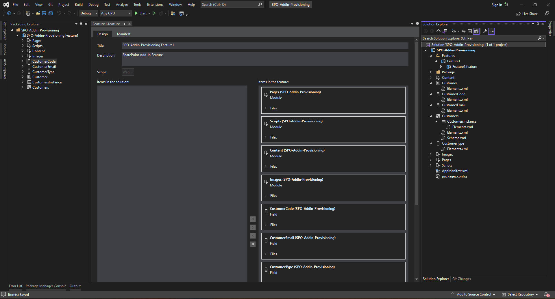Viewport: 555px width, 299px height.
Task: Remove all items from feature (double left arrow)
Action: (x=253, y=244)
